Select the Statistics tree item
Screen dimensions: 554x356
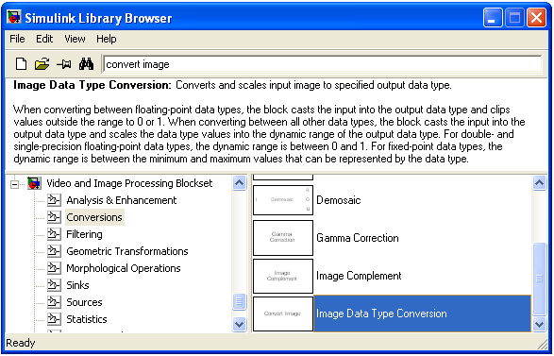[87, 319]
